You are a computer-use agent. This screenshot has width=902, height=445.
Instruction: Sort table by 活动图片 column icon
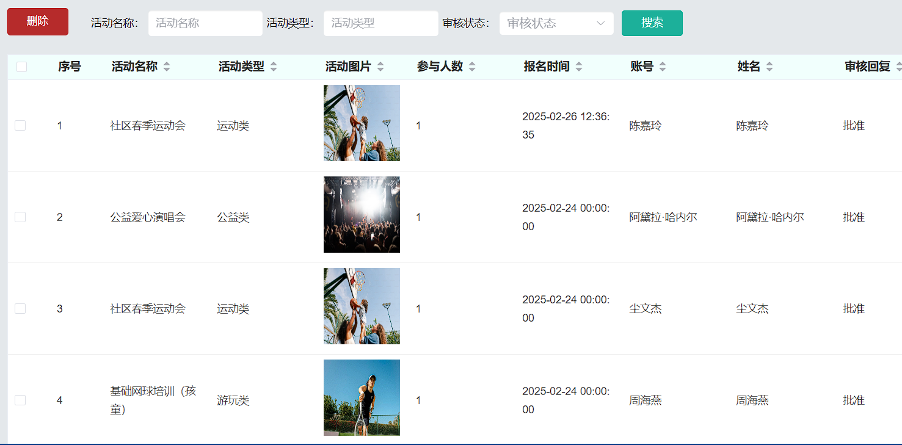380,67
